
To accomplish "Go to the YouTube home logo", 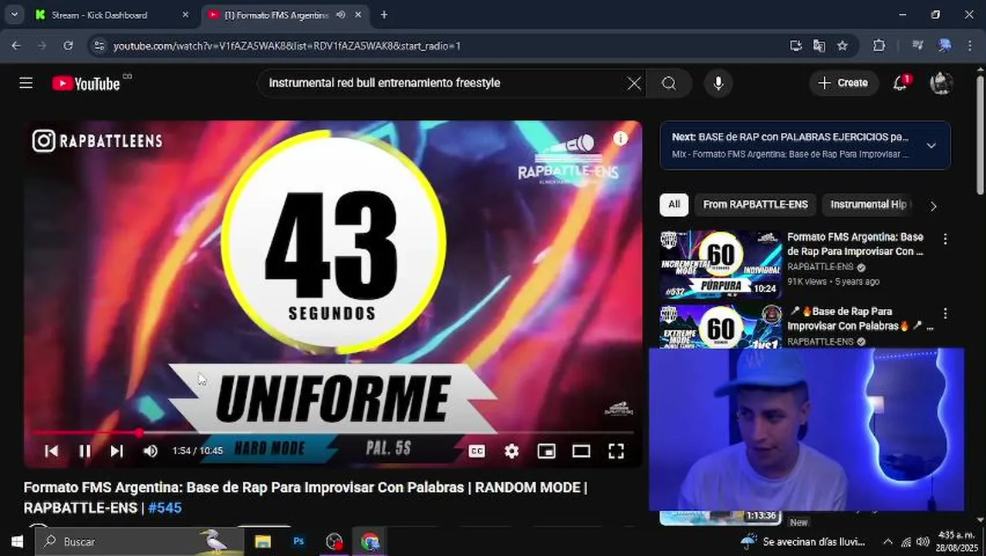I will tap(86, 83).
